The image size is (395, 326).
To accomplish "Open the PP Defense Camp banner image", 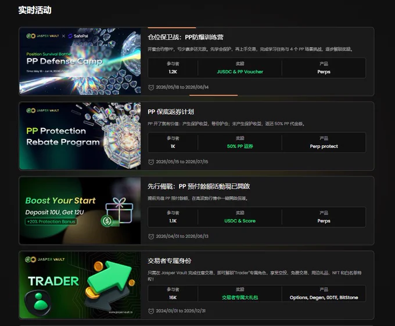I will (80, 61).
